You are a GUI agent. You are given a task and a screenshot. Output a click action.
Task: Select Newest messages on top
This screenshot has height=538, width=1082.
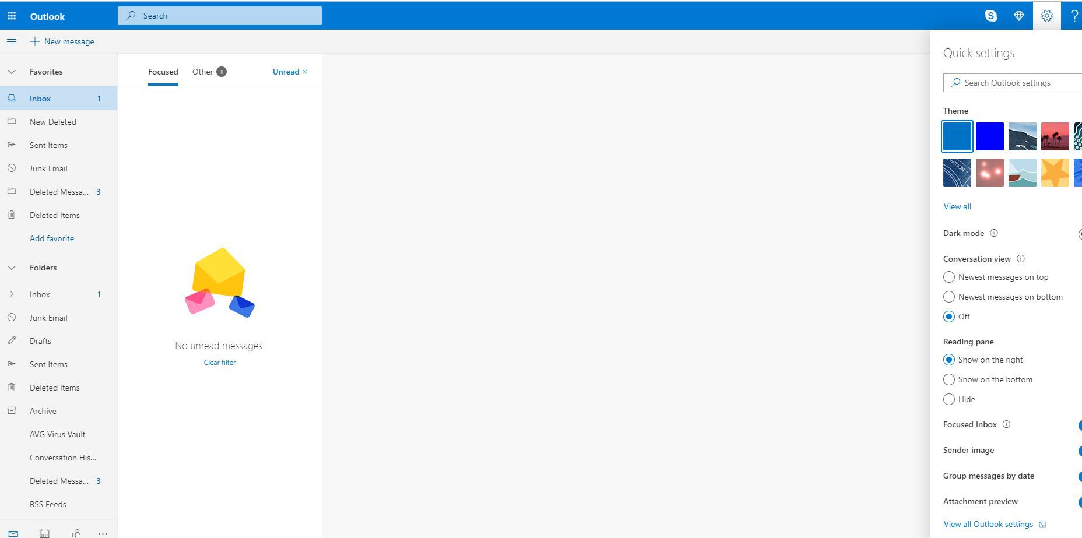(949, 277)
